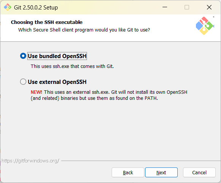Click the Git icon in the title bar
The width and height of the screenshot is (221, 183).
(8, 7)
